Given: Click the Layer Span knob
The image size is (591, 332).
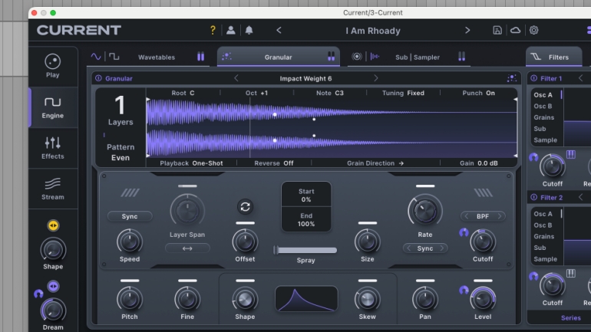Looking at the screenshot, I should [x=187, y=211].
